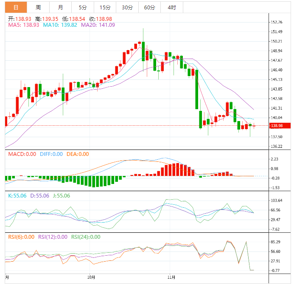Open the 30分 timeframe tab
The image size is (294, 288).
point(127,7)
